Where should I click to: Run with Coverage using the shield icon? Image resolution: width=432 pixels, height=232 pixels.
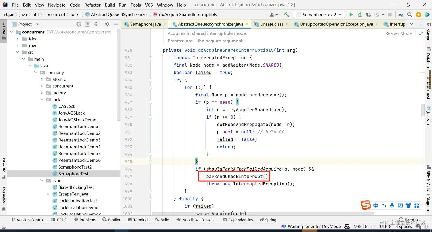[x=368, y=15]
